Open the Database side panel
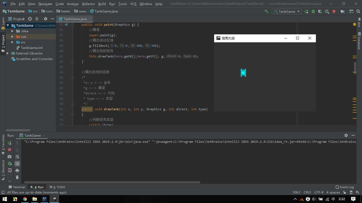The height and width of the screenshot is (203, 362). pyautogui.click(x=359, y=41)
